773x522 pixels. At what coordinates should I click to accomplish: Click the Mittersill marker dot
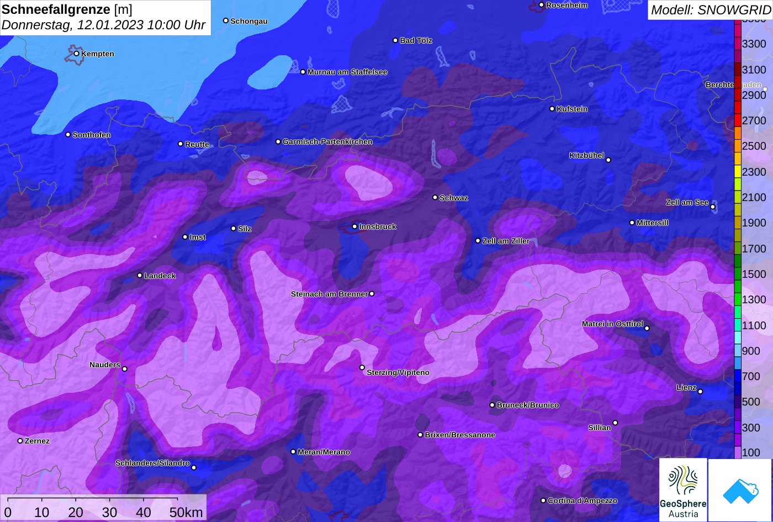[x=632, y=223]
